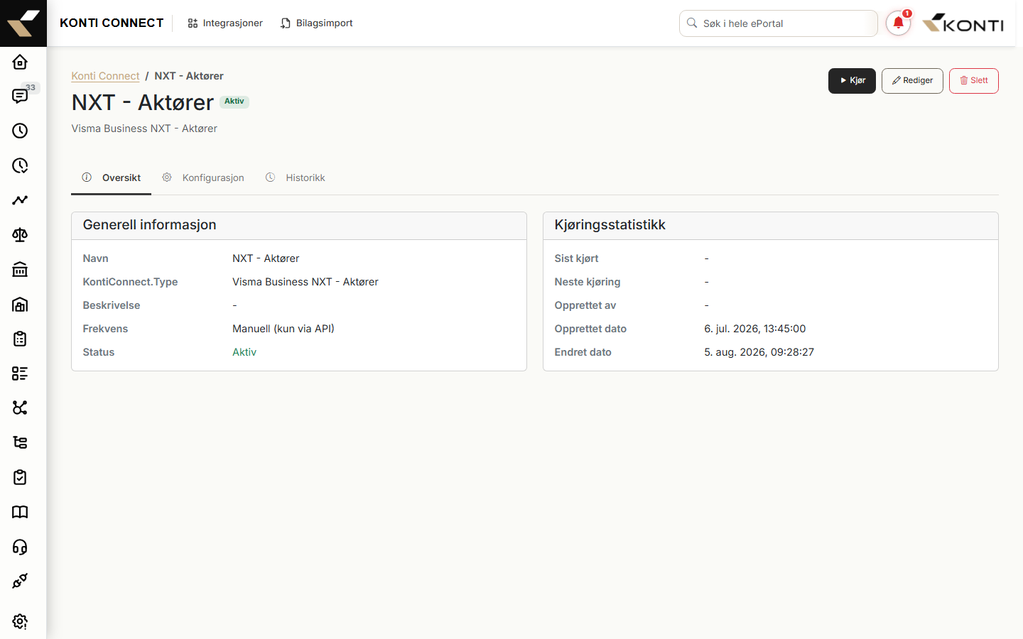1023x639 pixels.
Task: Open the clipboard checkmark sidebar icon
Action: [x=20, y=477]
